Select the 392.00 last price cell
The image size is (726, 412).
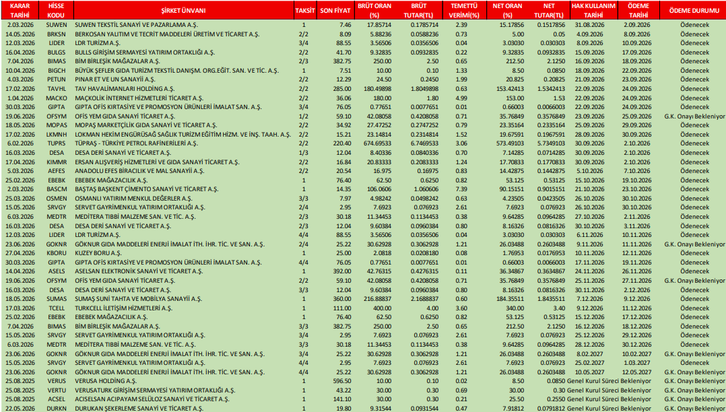[343, 271]
